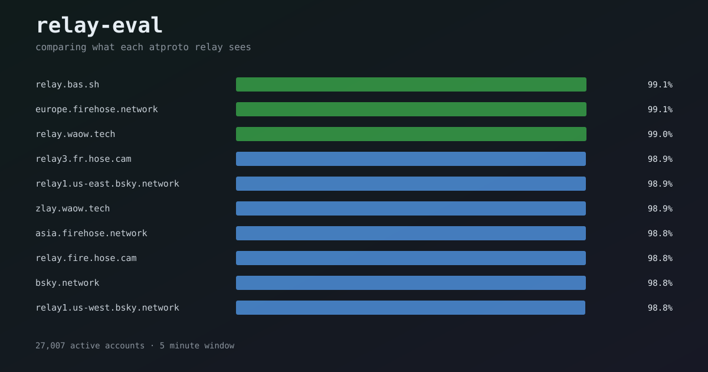Click the europe.firehose.network relay label
The height and width of the screenshot is (372, 708).
[97, 109]
